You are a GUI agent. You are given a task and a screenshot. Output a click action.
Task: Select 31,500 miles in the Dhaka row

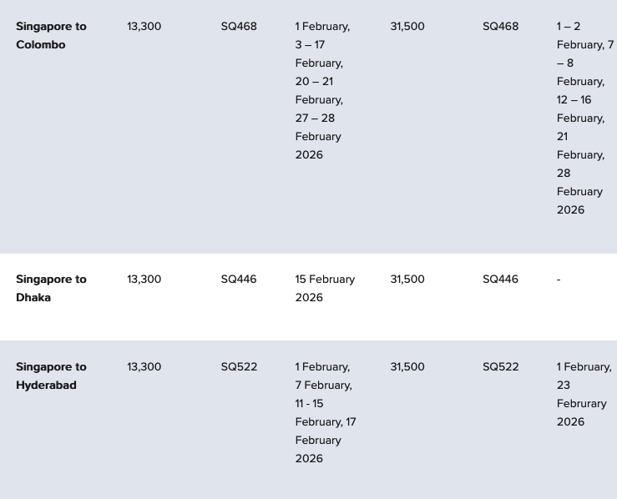click(x=407, y=280)
